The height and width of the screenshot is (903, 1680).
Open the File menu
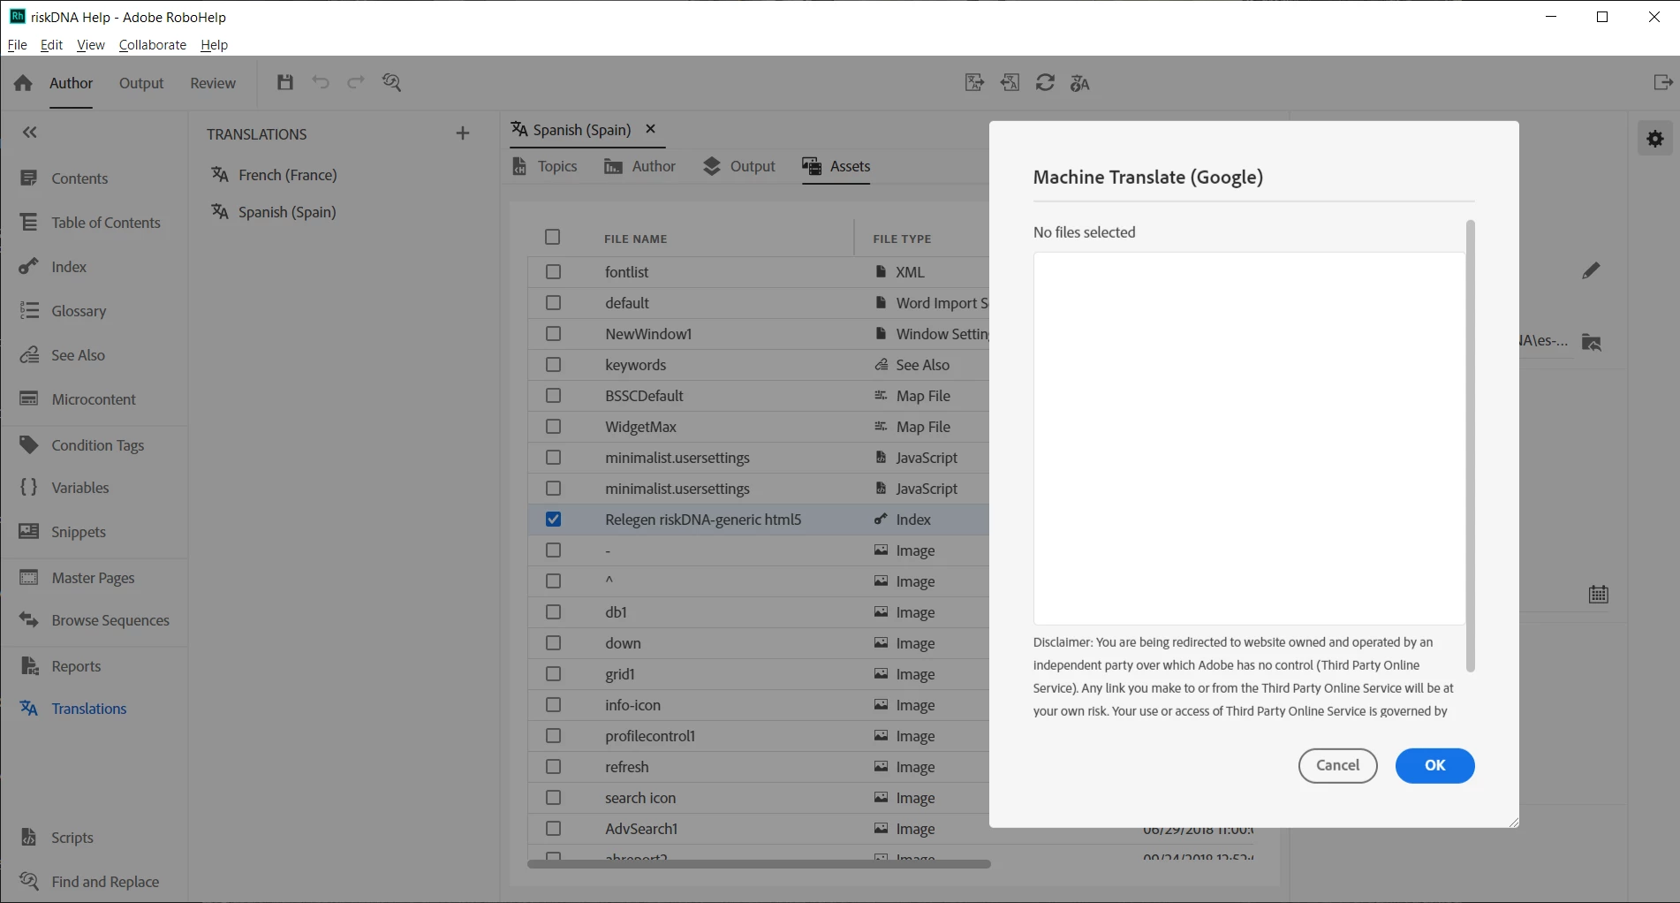click(x=17, y=45)
